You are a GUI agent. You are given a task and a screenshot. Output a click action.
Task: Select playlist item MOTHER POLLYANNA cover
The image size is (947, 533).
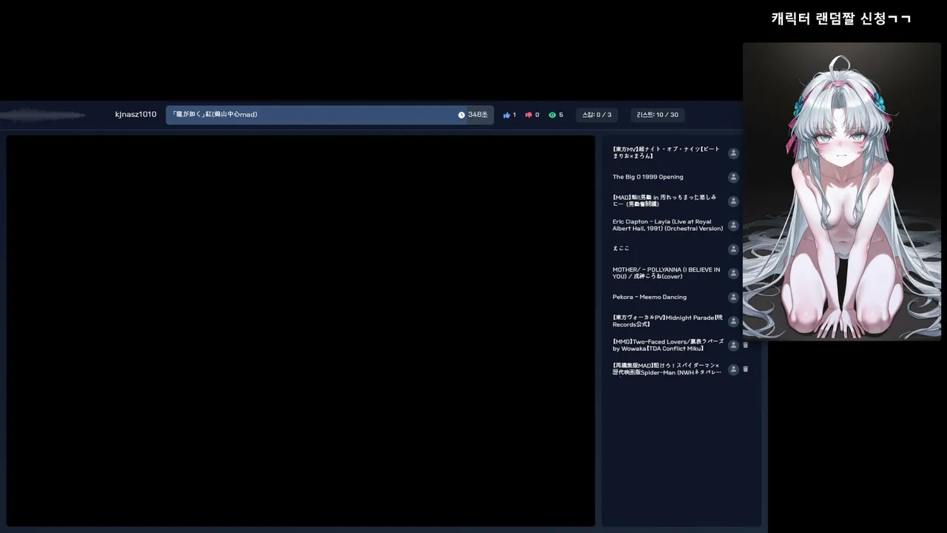(667, 273)
